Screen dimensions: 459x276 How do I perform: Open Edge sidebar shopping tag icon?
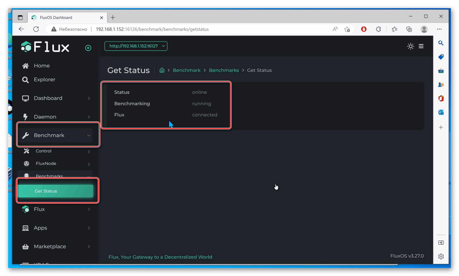(441, 57)
